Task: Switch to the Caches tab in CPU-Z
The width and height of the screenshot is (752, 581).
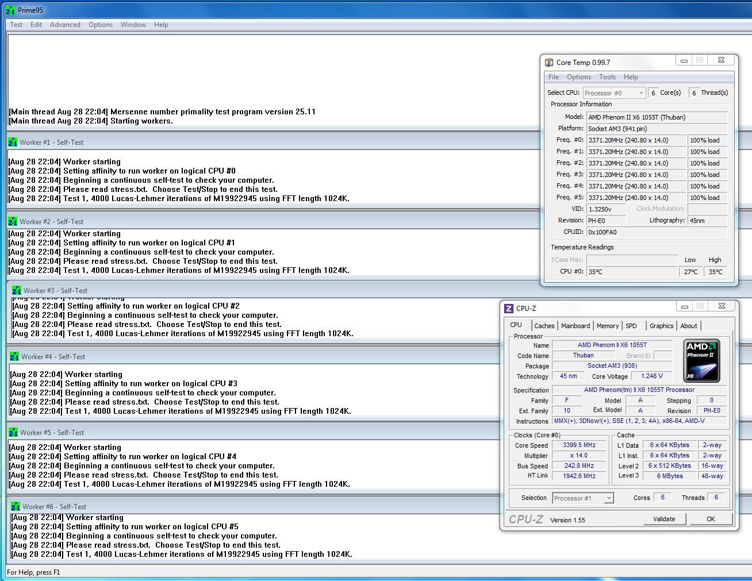Action: point(544,326)
